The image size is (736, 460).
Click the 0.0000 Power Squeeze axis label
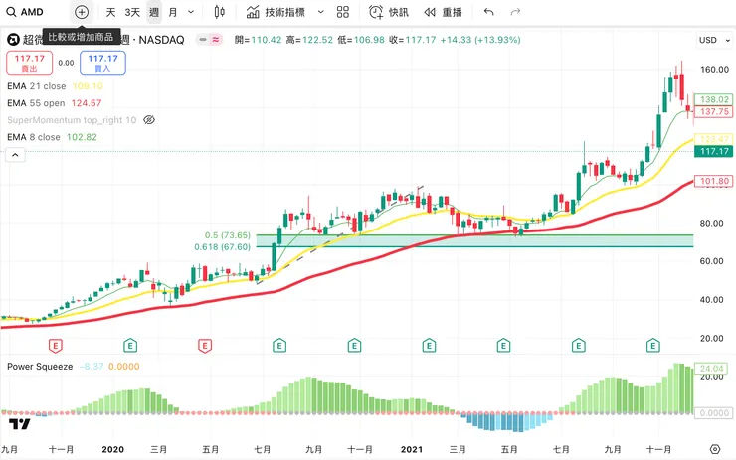[713, 413]
